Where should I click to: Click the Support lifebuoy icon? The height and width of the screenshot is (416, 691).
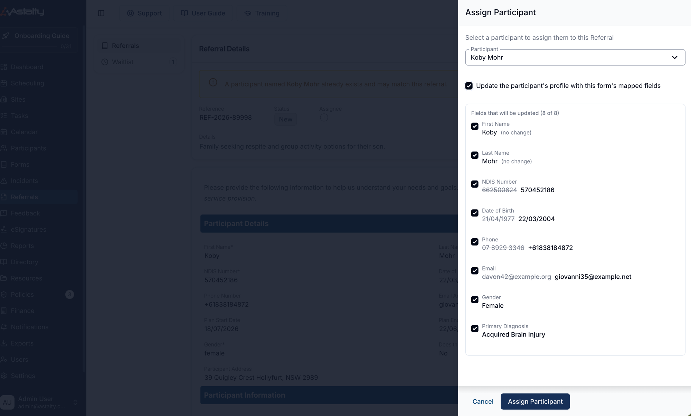pyautogui.click(x=130, y=13)
